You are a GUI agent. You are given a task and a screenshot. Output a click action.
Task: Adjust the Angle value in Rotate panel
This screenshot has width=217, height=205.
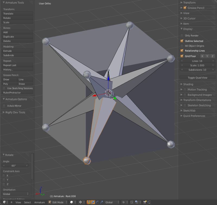tap(15, 165)
